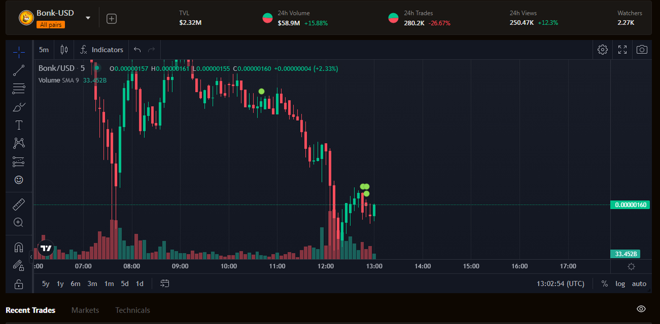Take a chart snapshot with the camera icon
Image resolution: width=660 pixels, height=324 pixels.
point(642,49)
